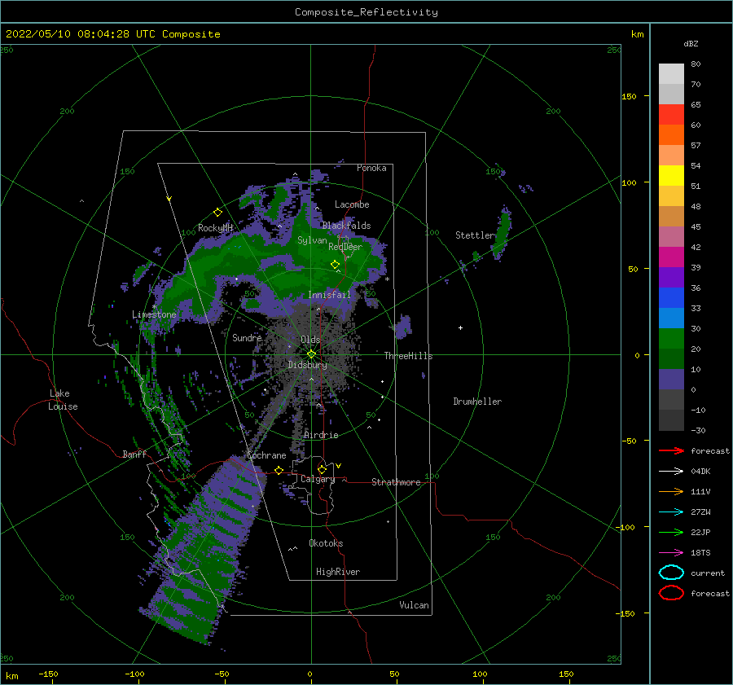Click the Limestone label
Screen dimensions: 733x685
(154, 314)
